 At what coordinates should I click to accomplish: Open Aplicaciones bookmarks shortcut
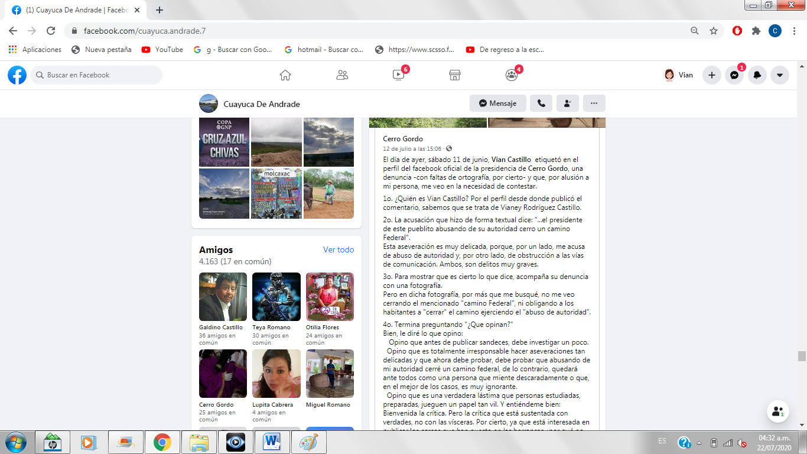[35, 50]
